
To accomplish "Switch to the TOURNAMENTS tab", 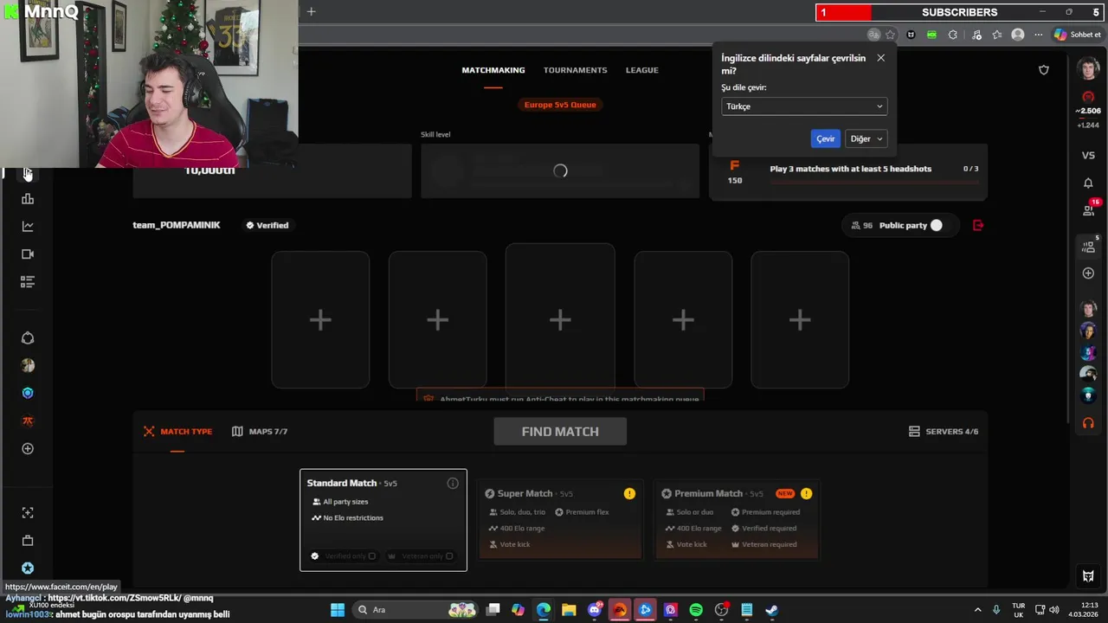I will [576, 70].
